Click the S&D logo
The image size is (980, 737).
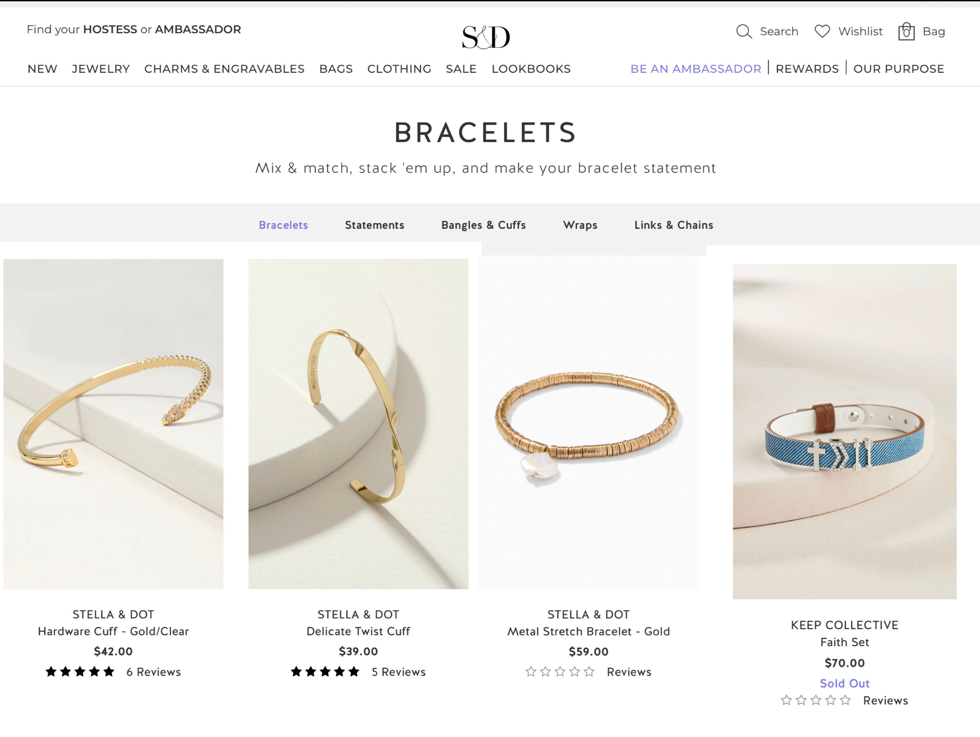click(x=486, y=37)
